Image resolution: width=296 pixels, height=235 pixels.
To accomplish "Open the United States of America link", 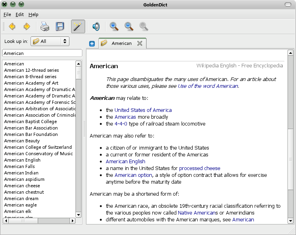I will coord(143,110).
